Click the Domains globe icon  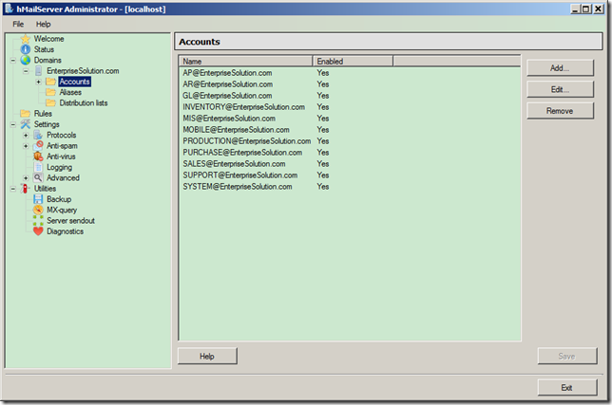coord(26,60)
